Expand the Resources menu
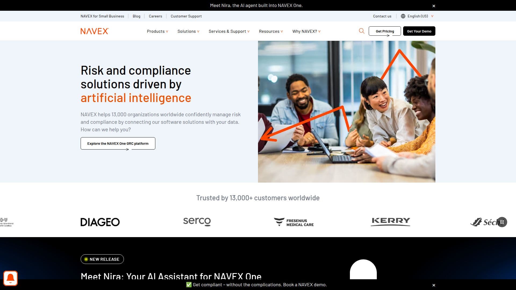 click(271, 31)
